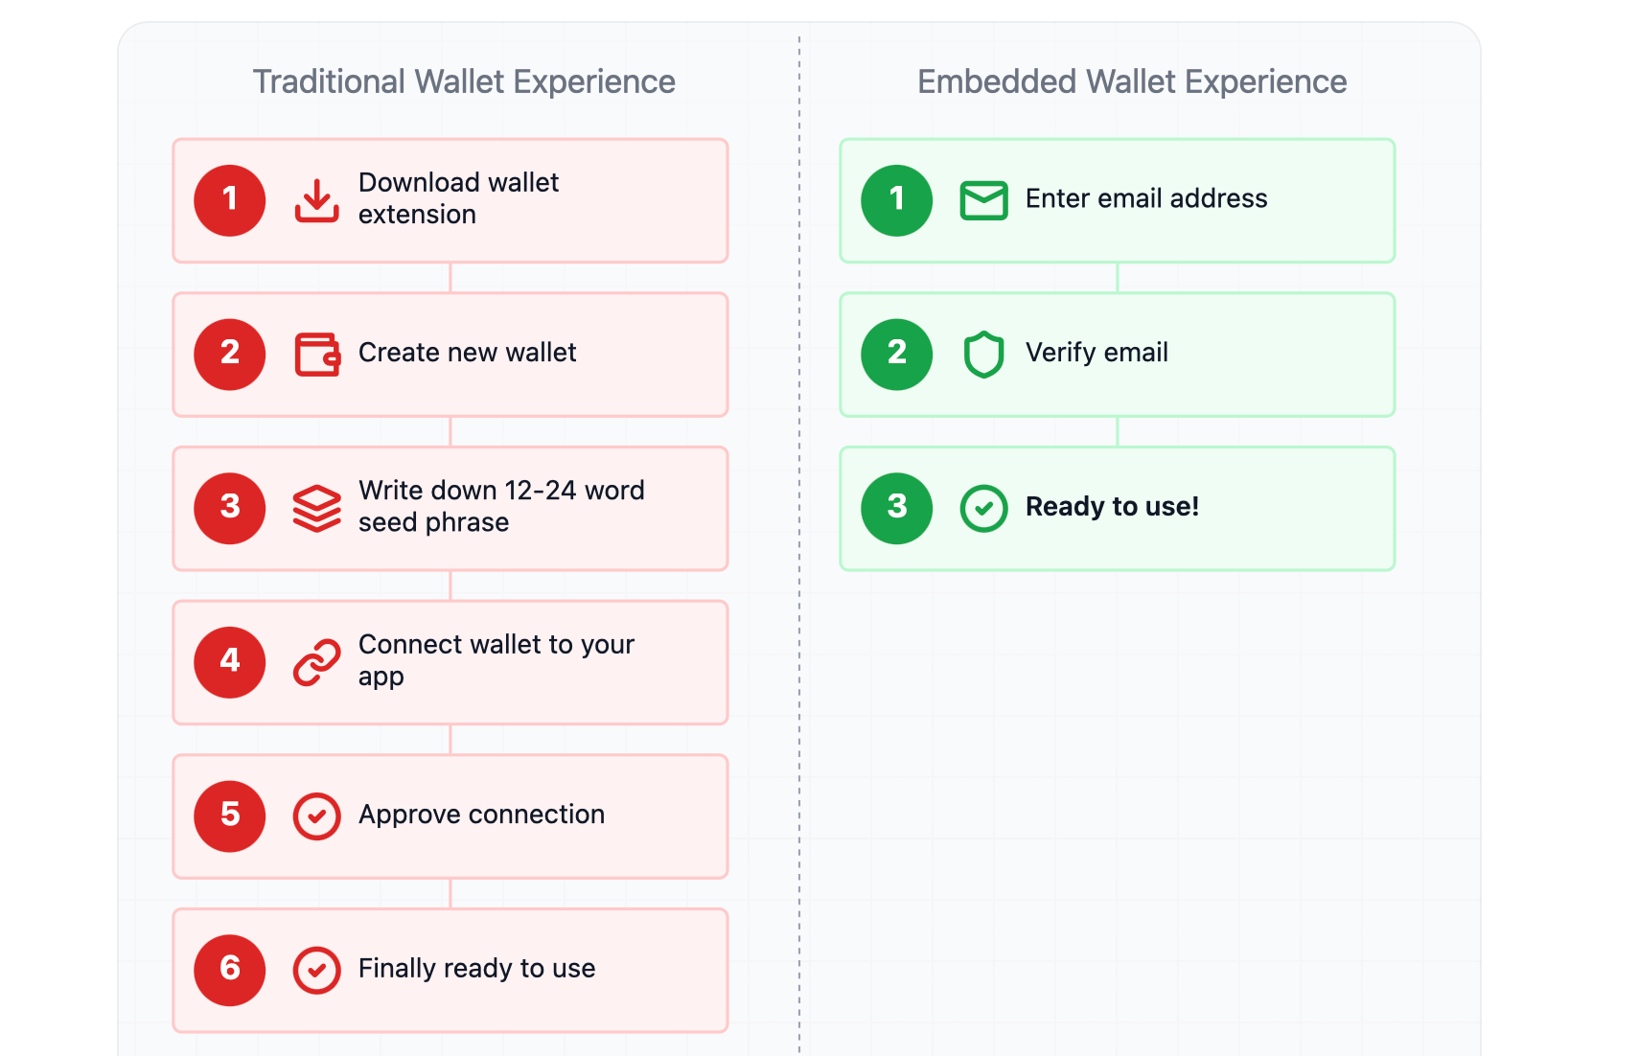The width and height of the screenshot is (1639, 1056).
Task: Click the green checkmark beside Ready to use
Action: coord(983,508)
